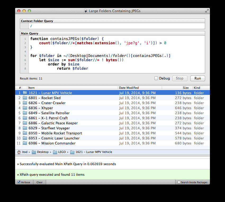The width and height of the screenshot is (225, 202).
Task: Click folder icon of 6861 – X-1 Patrol Craft row
Action: pyautogui.click(x=25, y=118)
